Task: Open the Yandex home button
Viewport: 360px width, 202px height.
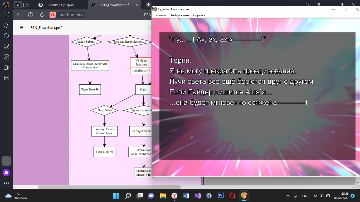Action: point(31,15)
